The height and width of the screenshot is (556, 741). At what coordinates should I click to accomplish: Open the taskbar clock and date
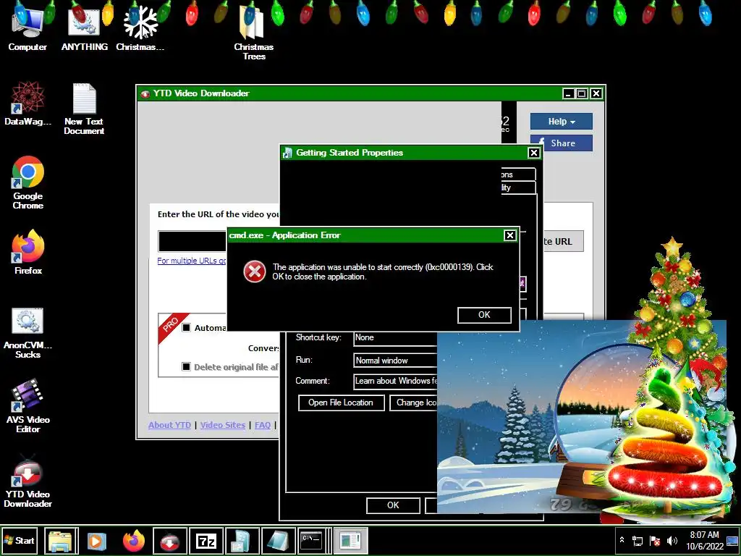click(704, 540)
